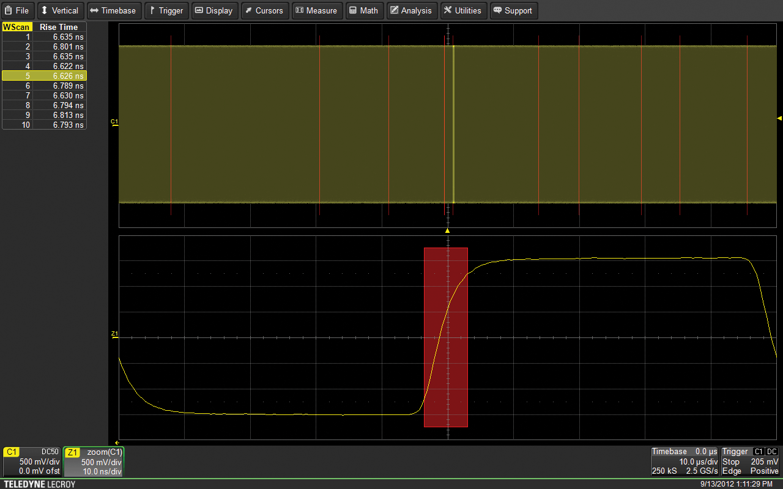Open the Support menu
The image size is (783, 489).
[x=513, y=10]
